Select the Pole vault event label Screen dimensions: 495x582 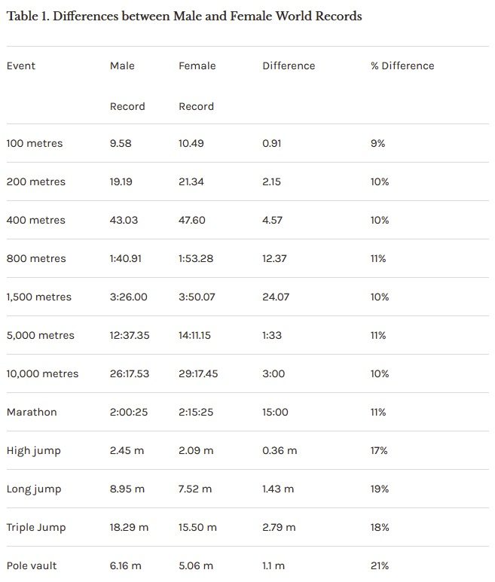coord(32,565)
